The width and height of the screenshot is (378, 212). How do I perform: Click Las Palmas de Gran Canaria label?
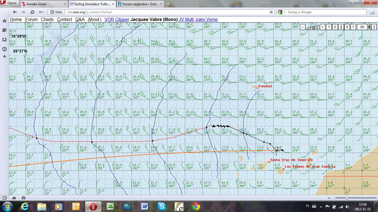click(310, 166)
